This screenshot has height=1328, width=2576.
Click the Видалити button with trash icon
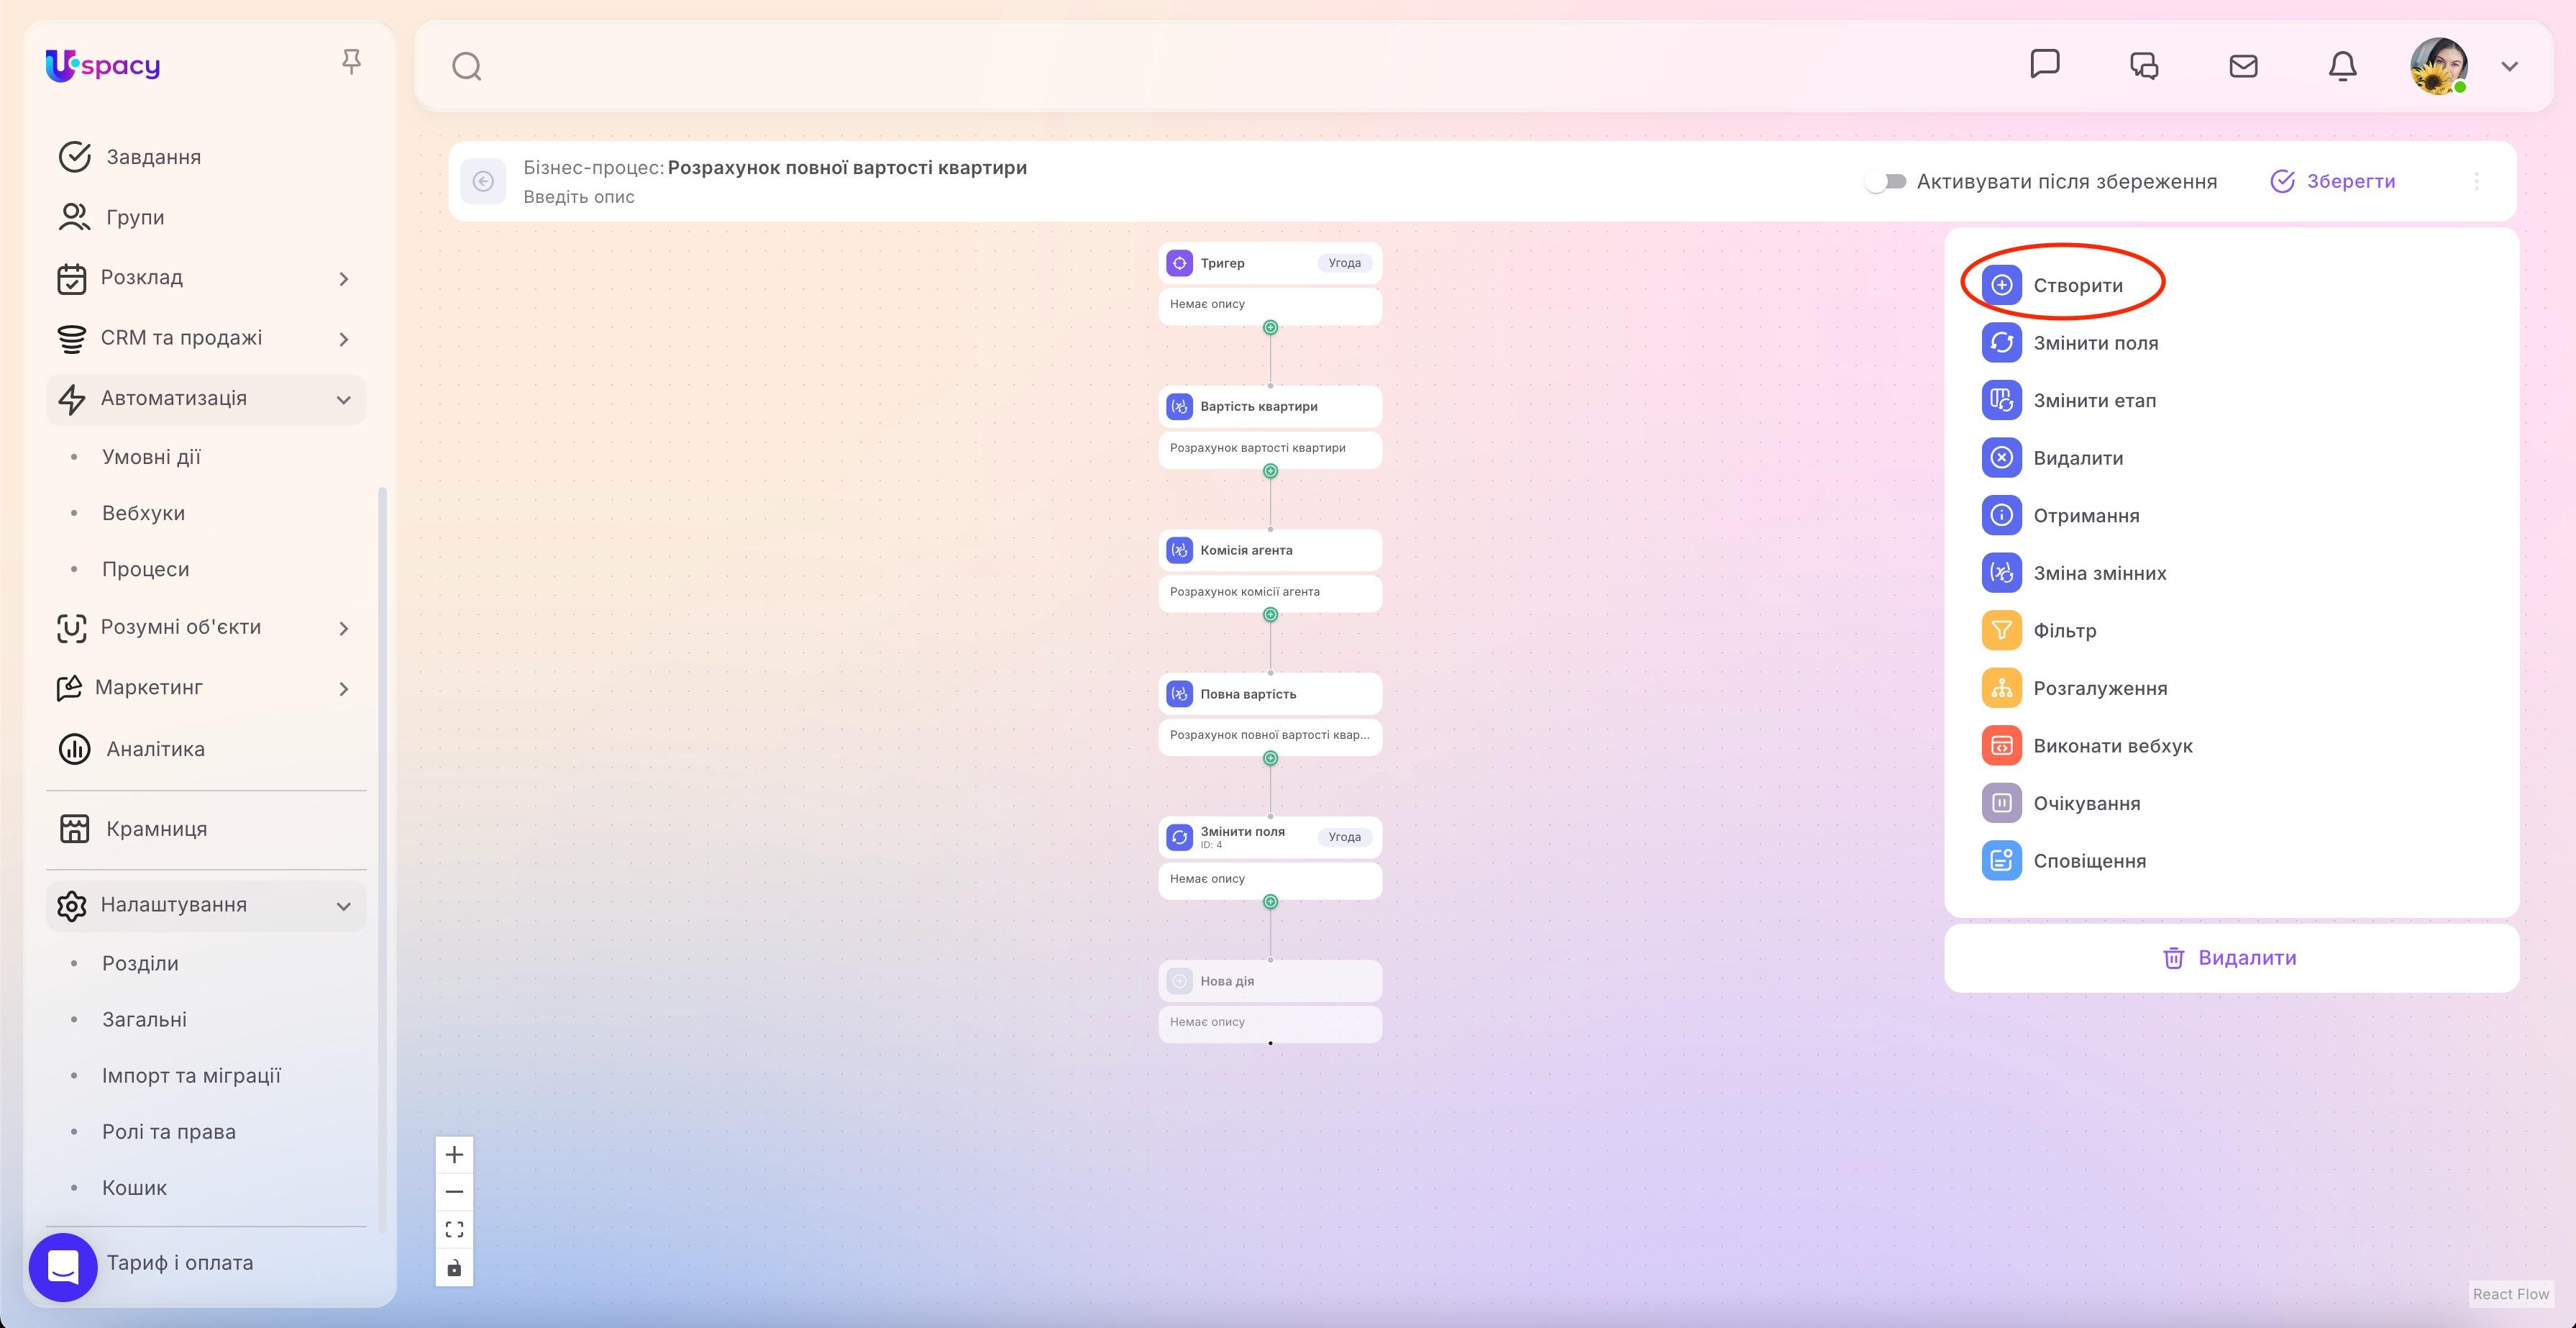(x=2231, y=958)
